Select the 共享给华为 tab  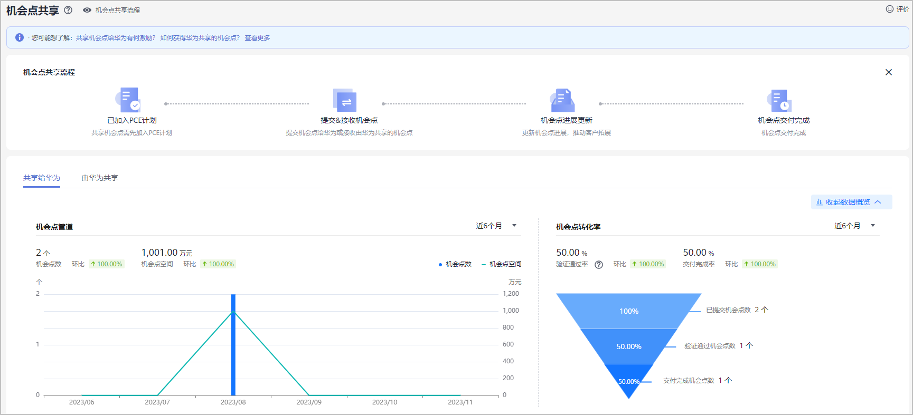(x=42, y=178)
